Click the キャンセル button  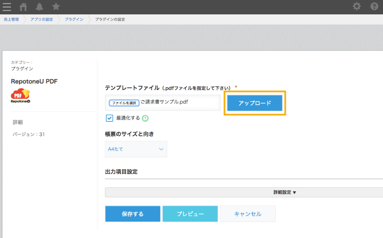(248, 214)
